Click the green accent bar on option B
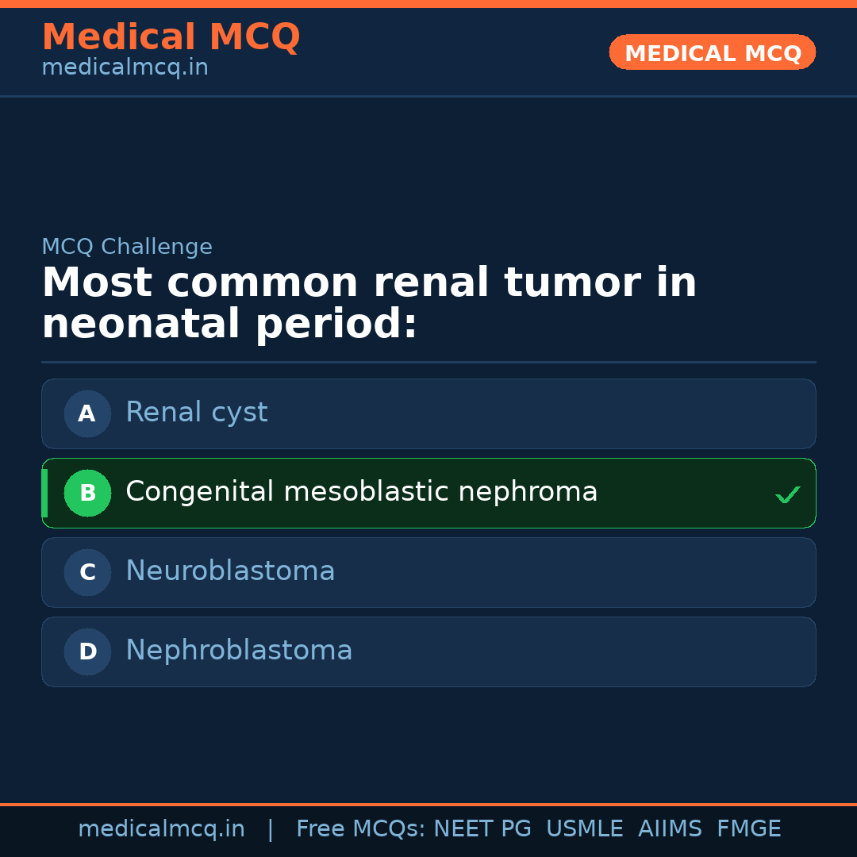857x857 pixels. (x=44, y=493)
